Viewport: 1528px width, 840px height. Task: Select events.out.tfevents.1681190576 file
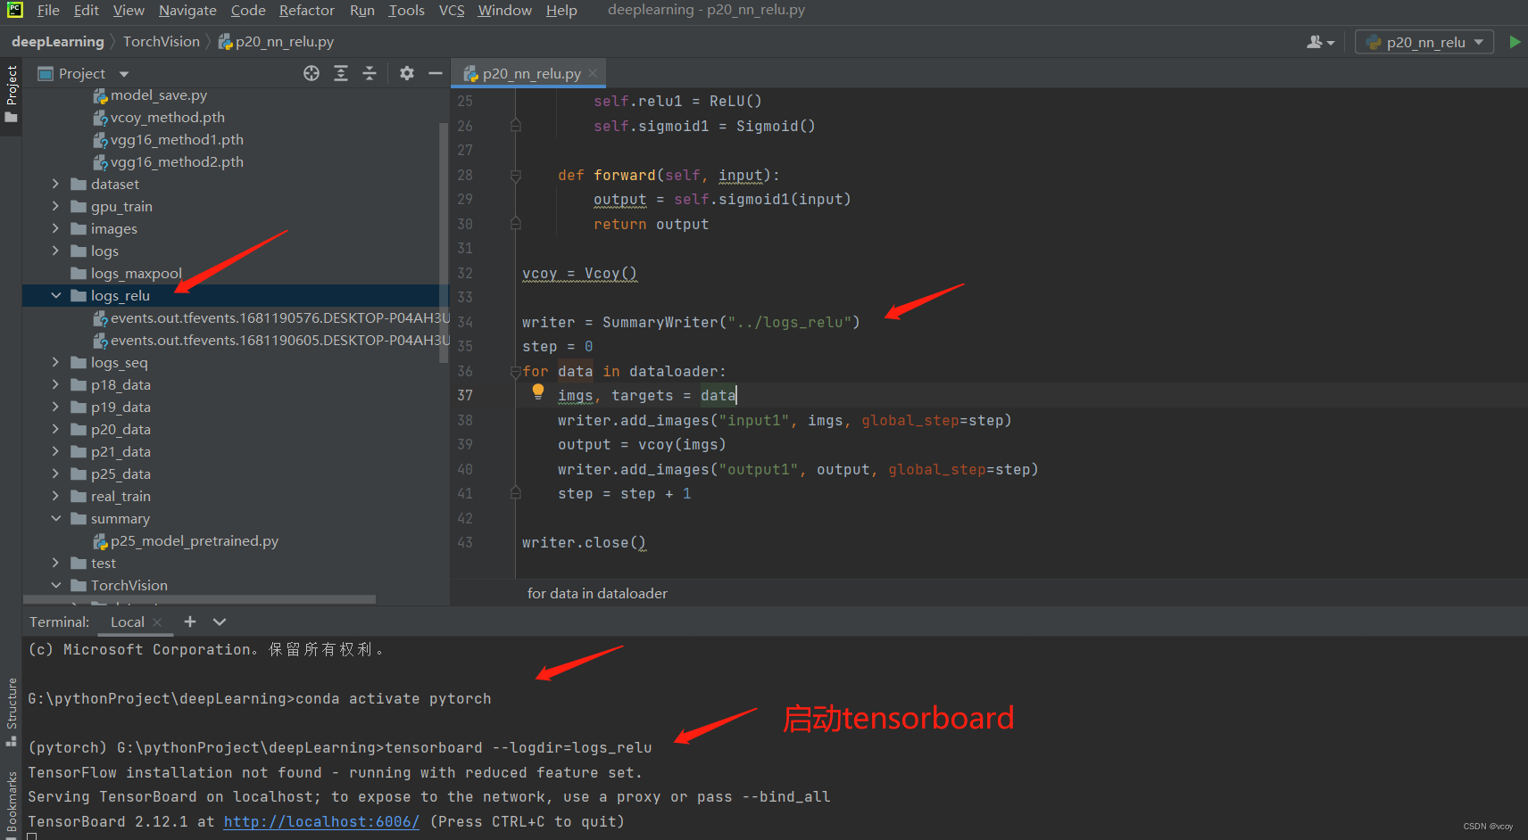click(x=271, y=317)
